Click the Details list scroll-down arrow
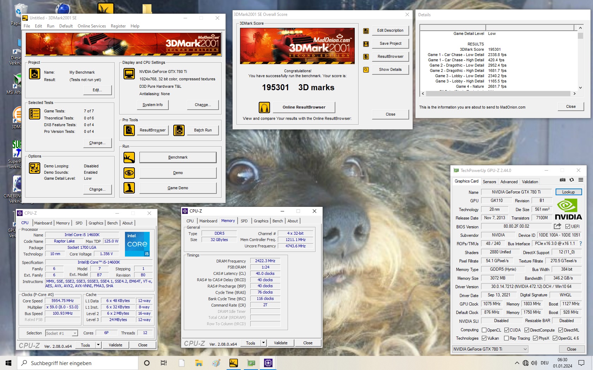Screen dimensions: 593x370 (580, 88)
